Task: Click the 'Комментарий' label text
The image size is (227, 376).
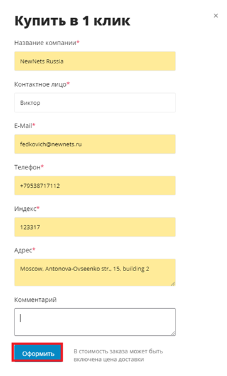Action: coord(36,300)
